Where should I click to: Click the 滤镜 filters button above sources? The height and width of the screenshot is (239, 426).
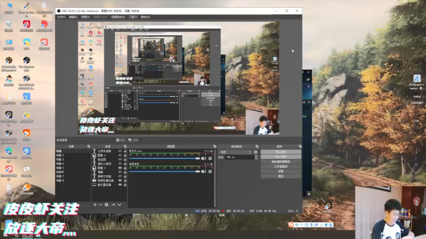134,140
